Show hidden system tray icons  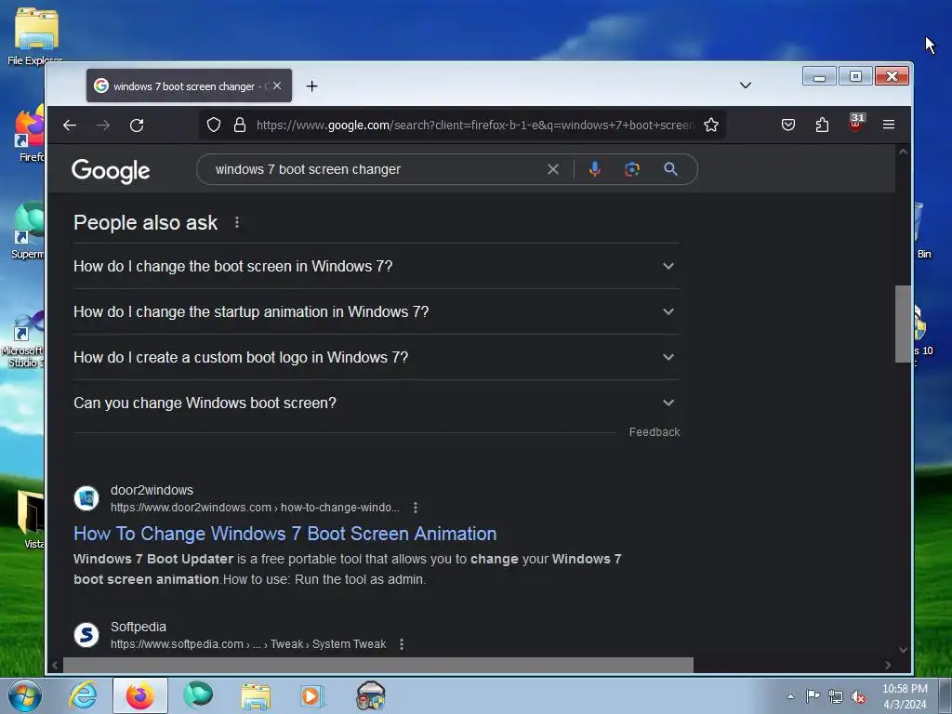pos(790,696)
